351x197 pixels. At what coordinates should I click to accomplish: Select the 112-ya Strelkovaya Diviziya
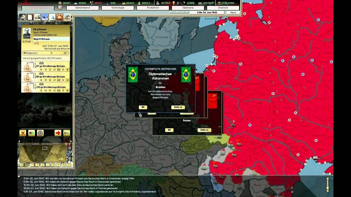46,87
